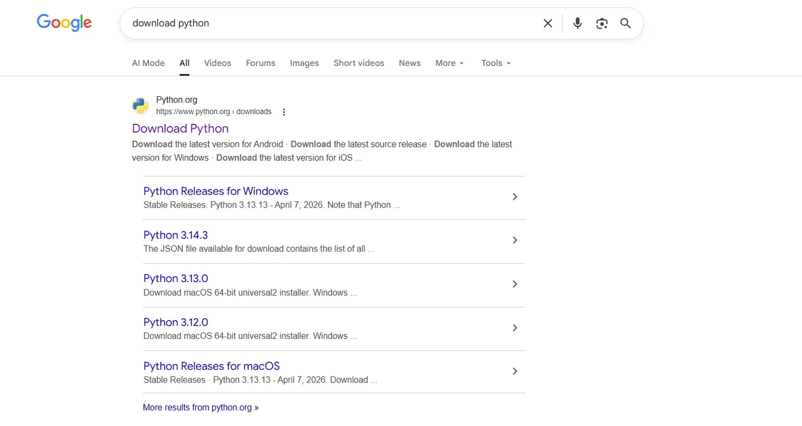The height and width of the screenshot is (426, 802).
Task: Switch to AI Mode tab
Action: pos(148,63)
